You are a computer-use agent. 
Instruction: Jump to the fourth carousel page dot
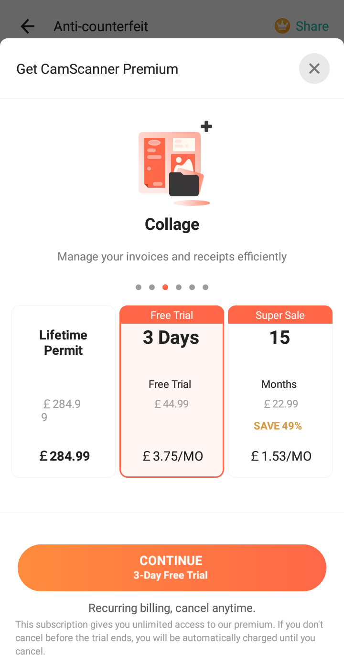coord(179,287)
